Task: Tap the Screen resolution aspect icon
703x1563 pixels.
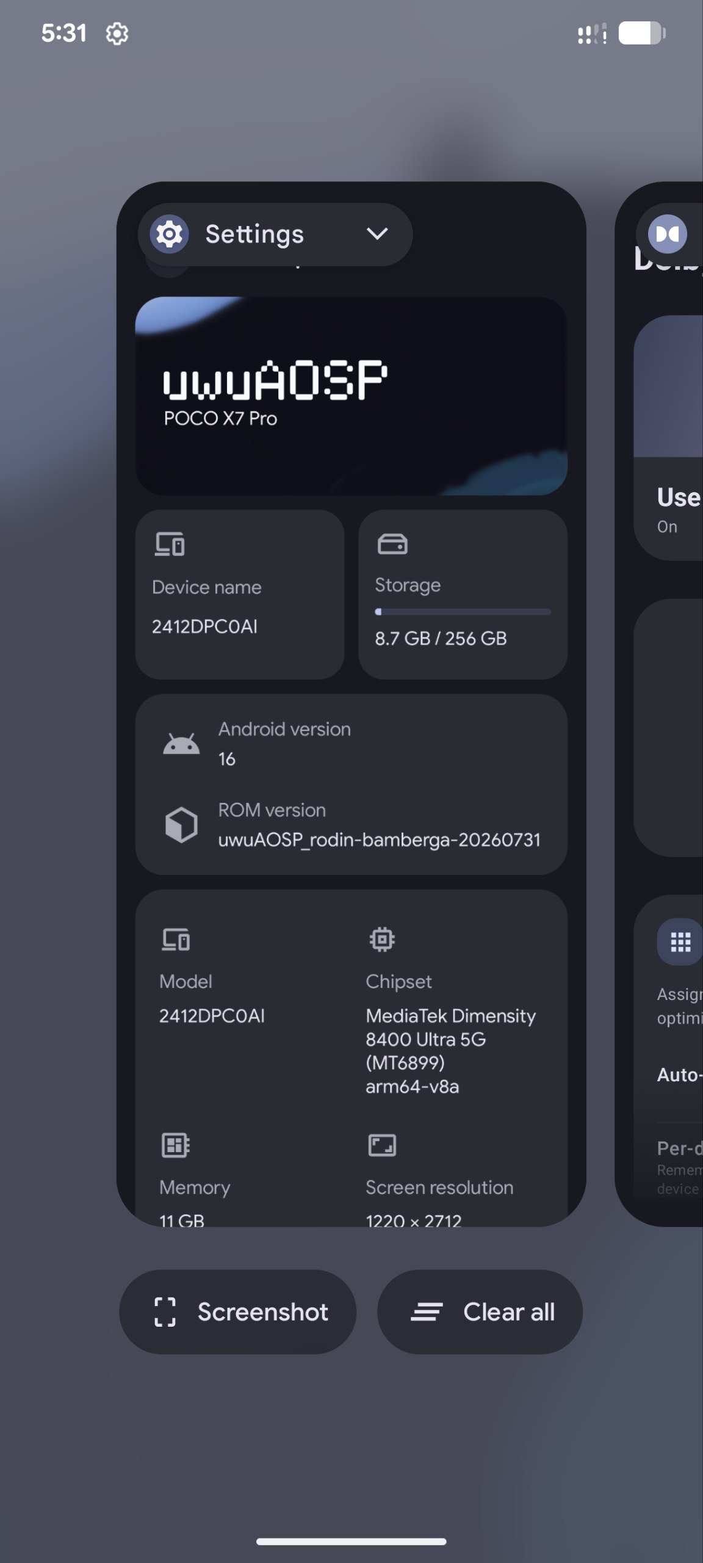Action: pos(382,1145)
